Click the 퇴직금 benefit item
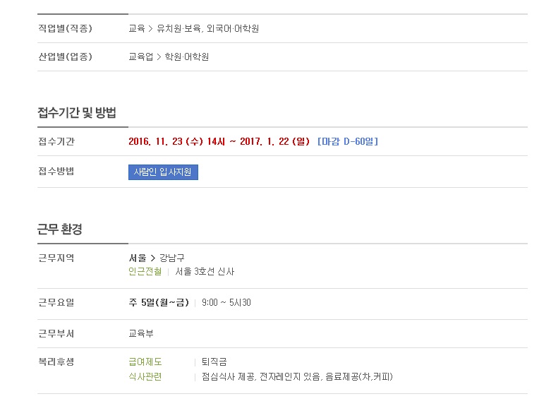 click(x=214, y=362)
